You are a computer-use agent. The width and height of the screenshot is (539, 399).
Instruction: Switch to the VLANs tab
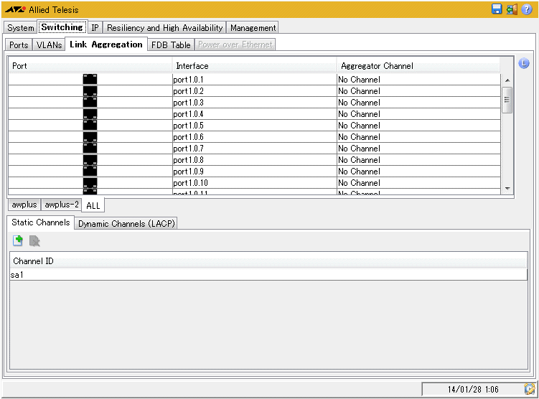click(49, 44)
